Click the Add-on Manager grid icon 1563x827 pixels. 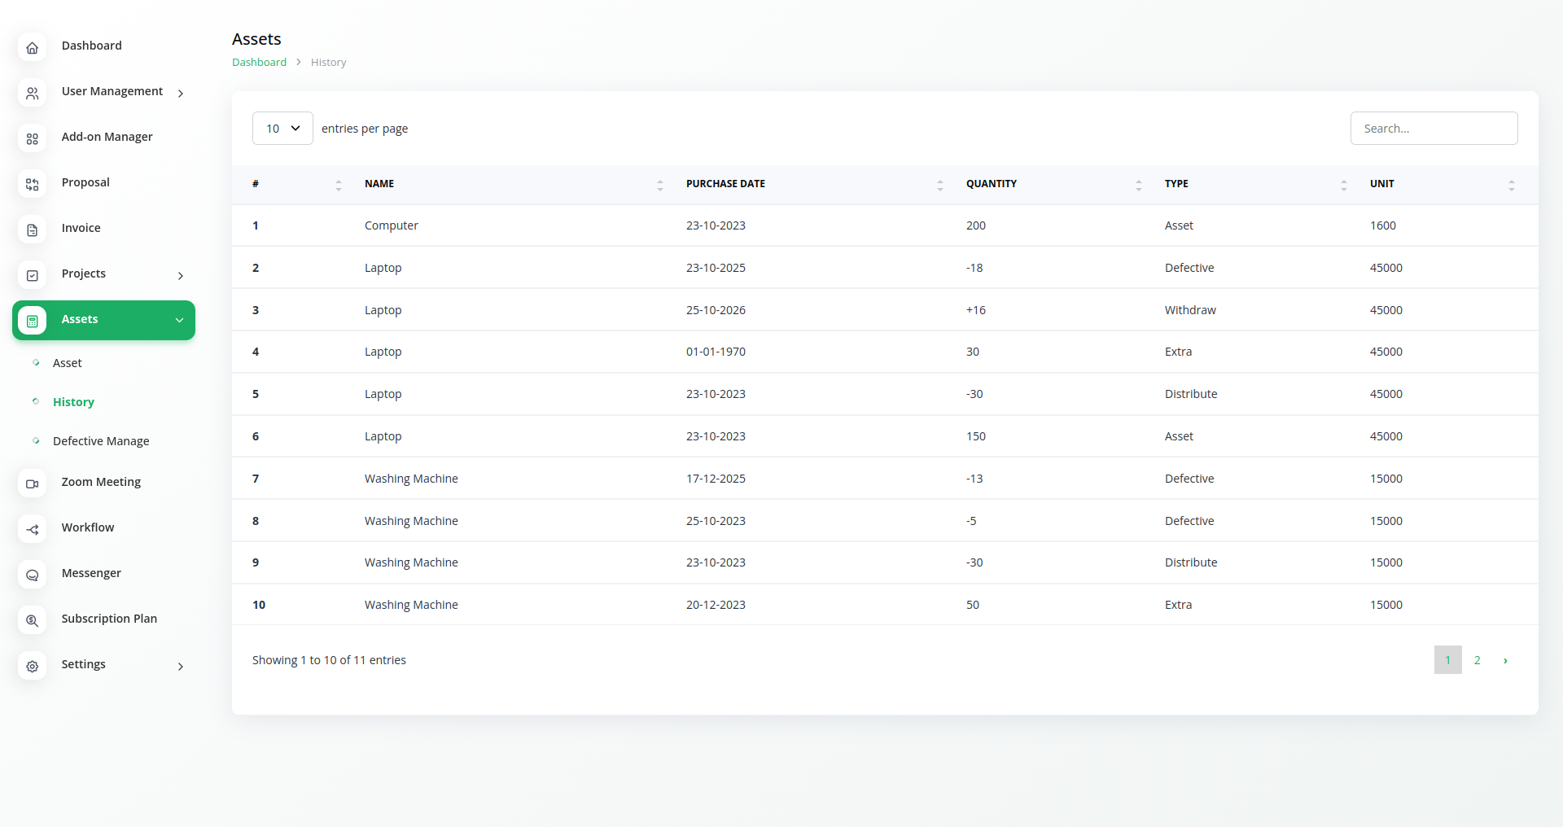click(32, 138)
